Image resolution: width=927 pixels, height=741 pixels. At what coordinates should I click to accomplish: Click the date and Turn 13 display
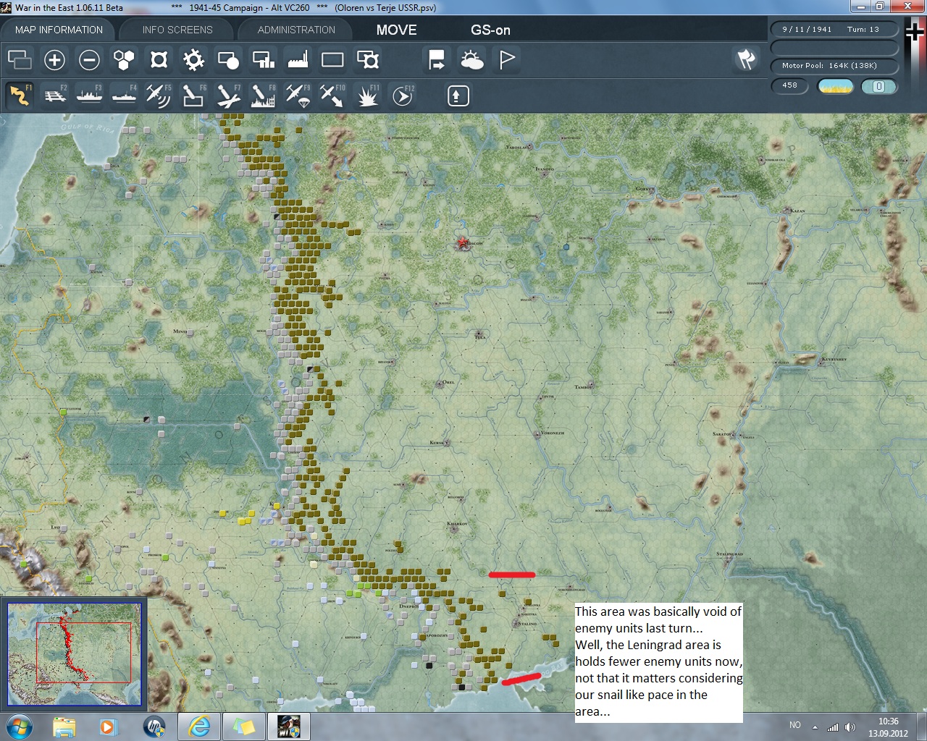click(x=834, y=29)
